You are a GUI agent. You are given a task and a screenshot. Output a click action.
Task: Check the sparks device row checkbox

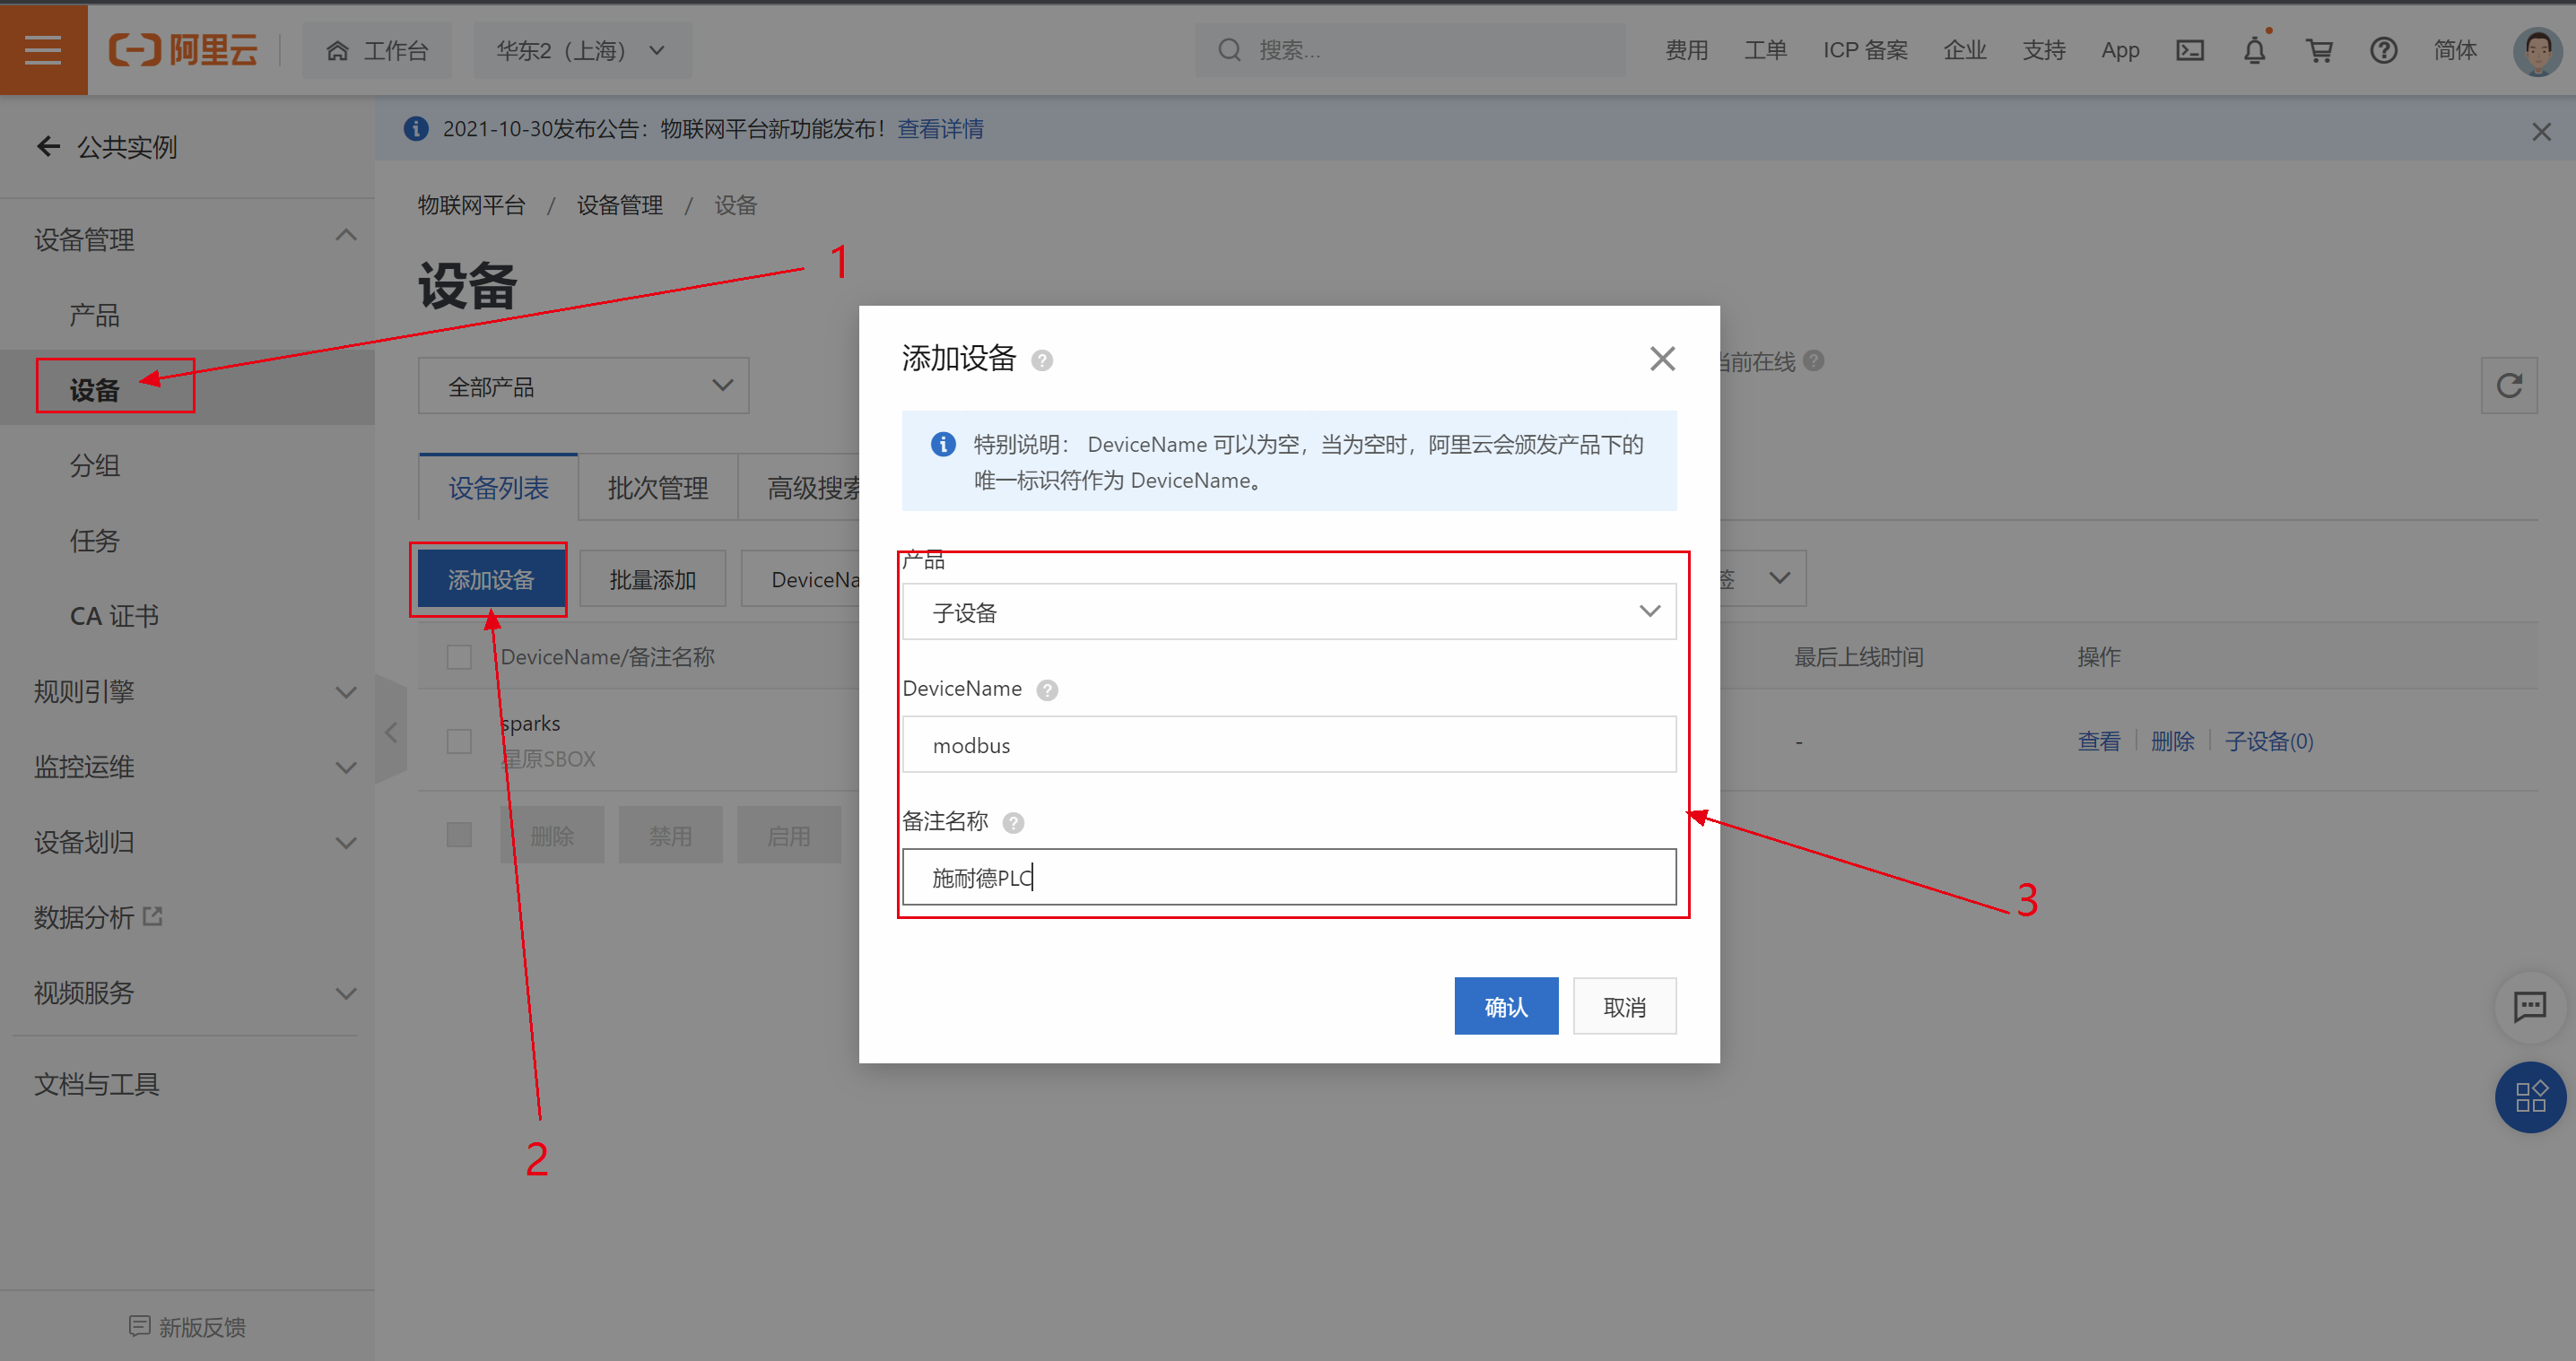click(x=459, y=741)
